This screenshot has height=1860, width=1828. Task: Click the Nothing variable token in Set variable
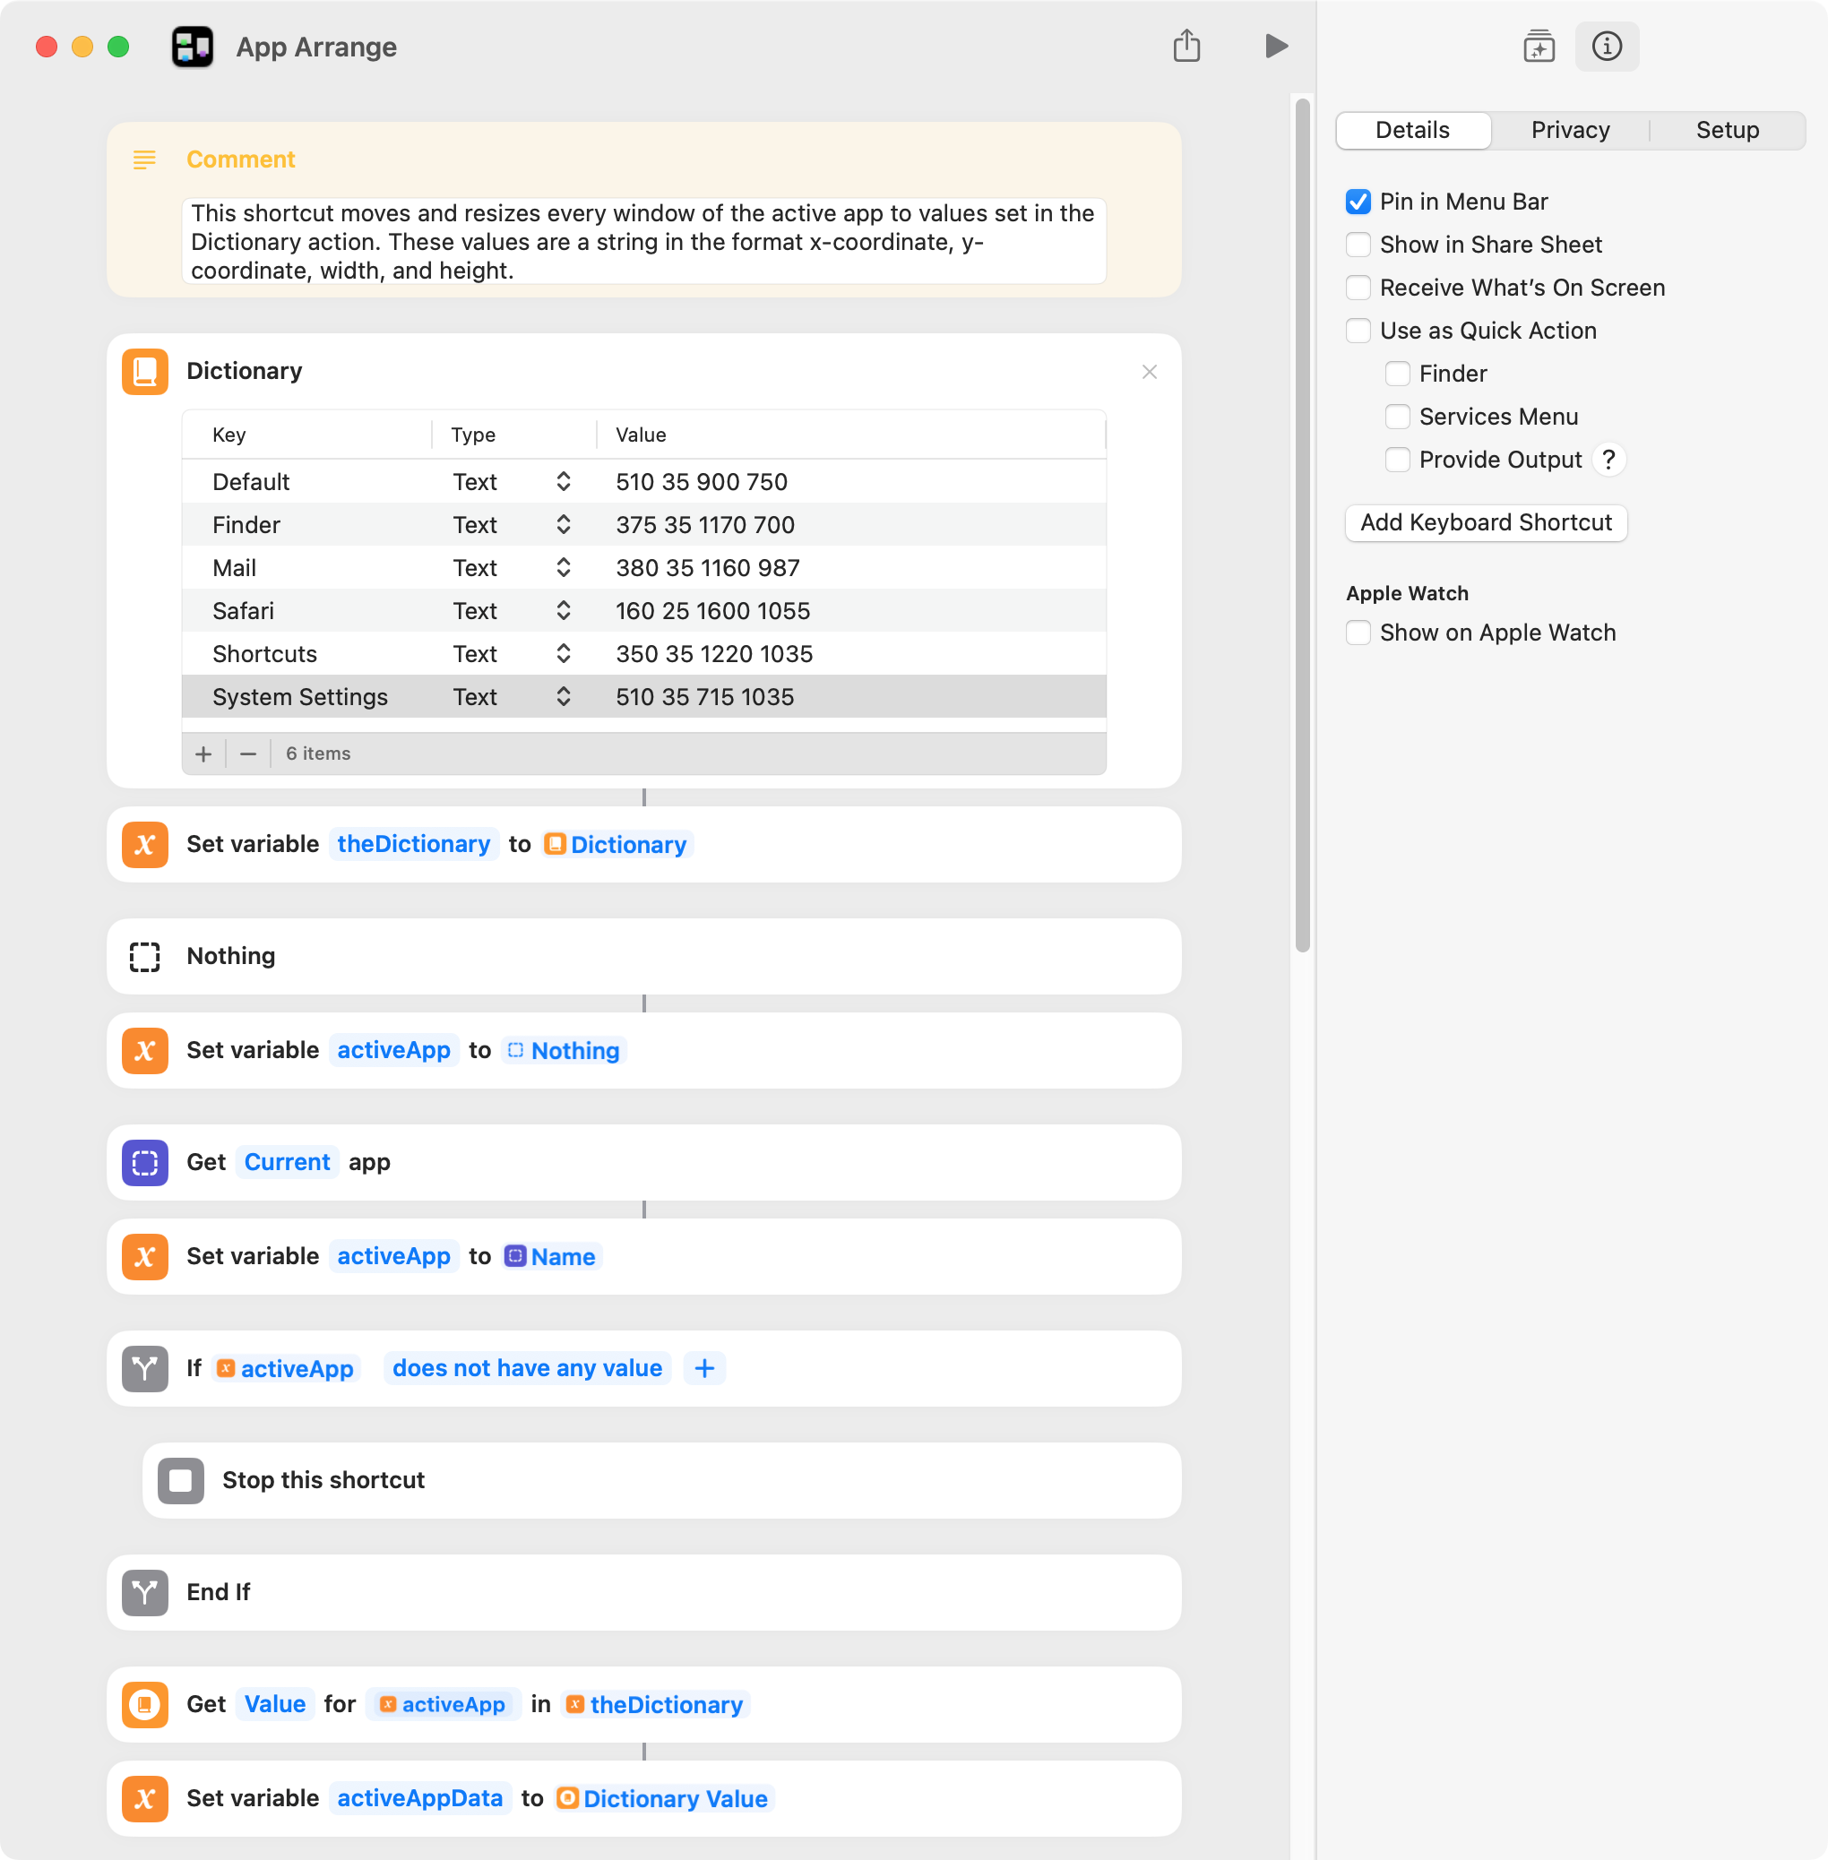click(564, 1051)
